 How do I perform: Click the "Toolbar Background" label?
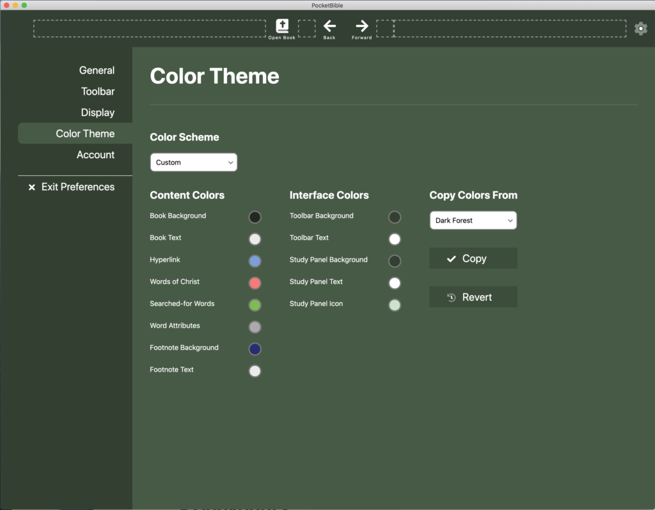point(322,216)
